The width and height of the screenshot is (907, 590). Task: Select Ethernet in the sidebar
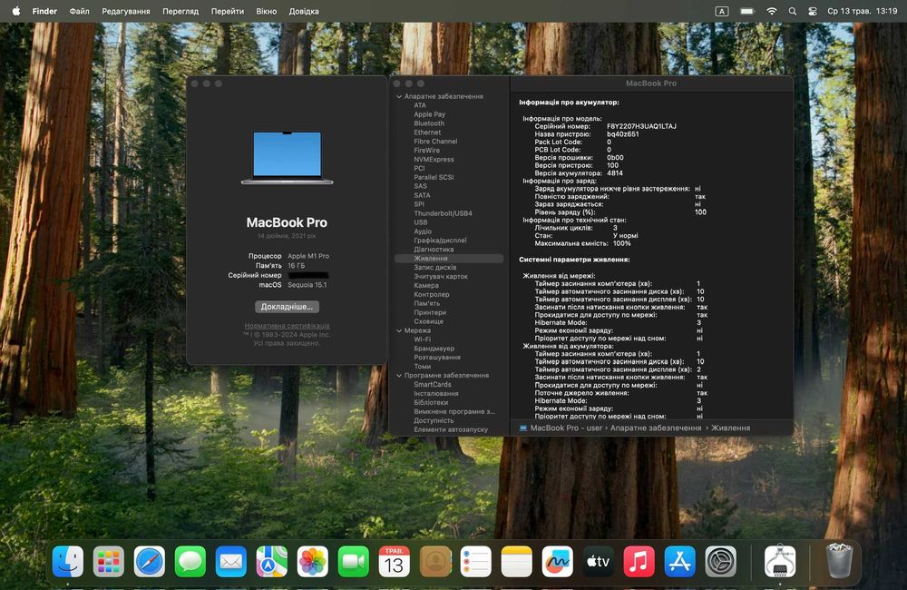click(x=427, y=133)
